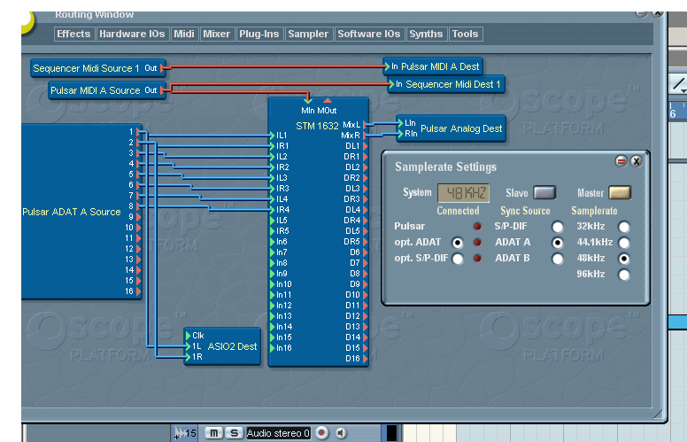Select S/P-DIF sync source
This screenshot has width=687, height=442.
tap(558, 227)
